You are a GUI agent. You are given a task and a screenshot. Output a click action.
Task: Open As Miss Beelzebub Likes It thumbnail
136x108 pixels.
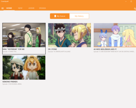point(115,35)
